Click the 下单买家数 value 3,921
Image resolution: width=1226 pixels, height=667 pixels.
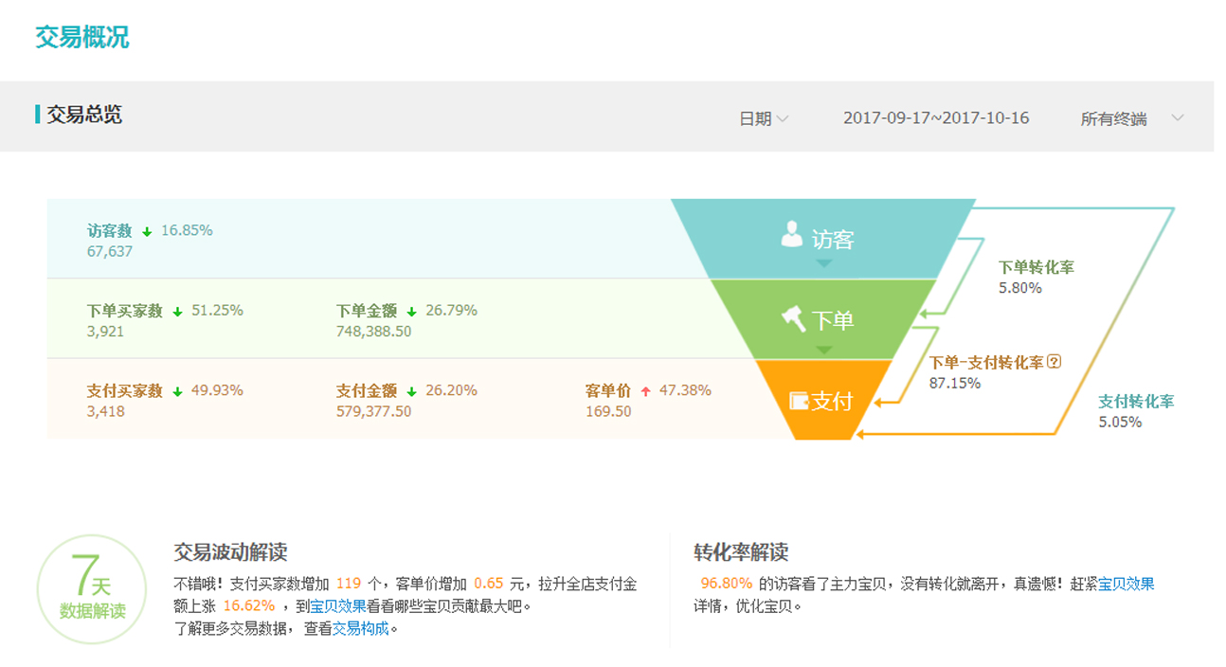click(x=105, y=332)
